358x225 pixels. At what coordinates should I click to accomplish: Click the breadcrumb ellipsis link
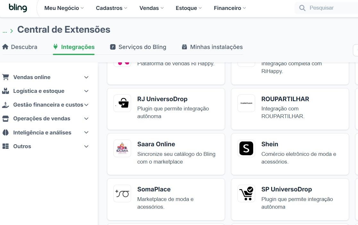[x=5, y=31]
